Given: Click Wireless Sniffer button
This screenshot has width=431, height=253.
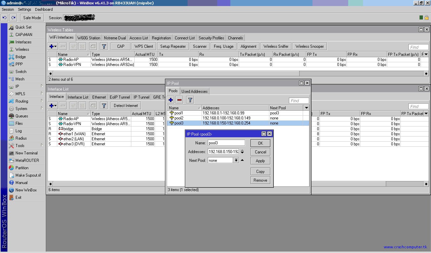Looking at the screenshot, I should (276, 46).
